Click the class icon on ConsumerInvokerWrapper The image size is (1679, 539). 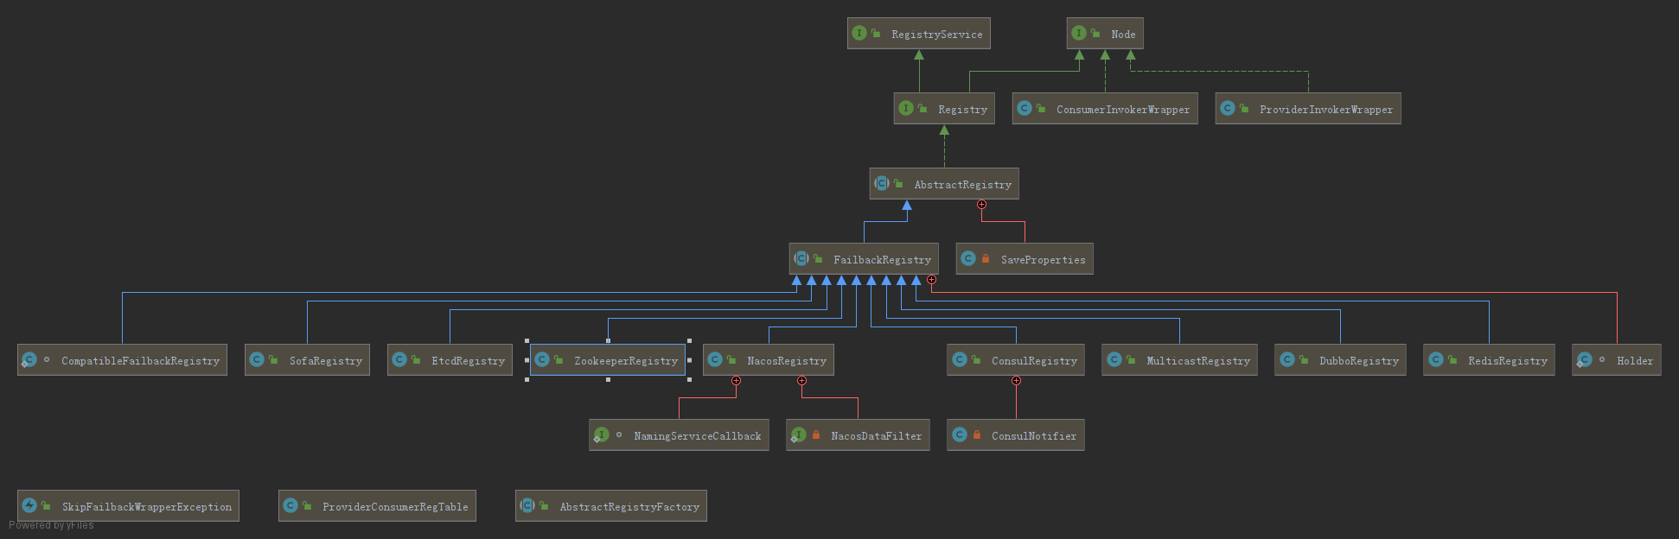point(1025,109)
